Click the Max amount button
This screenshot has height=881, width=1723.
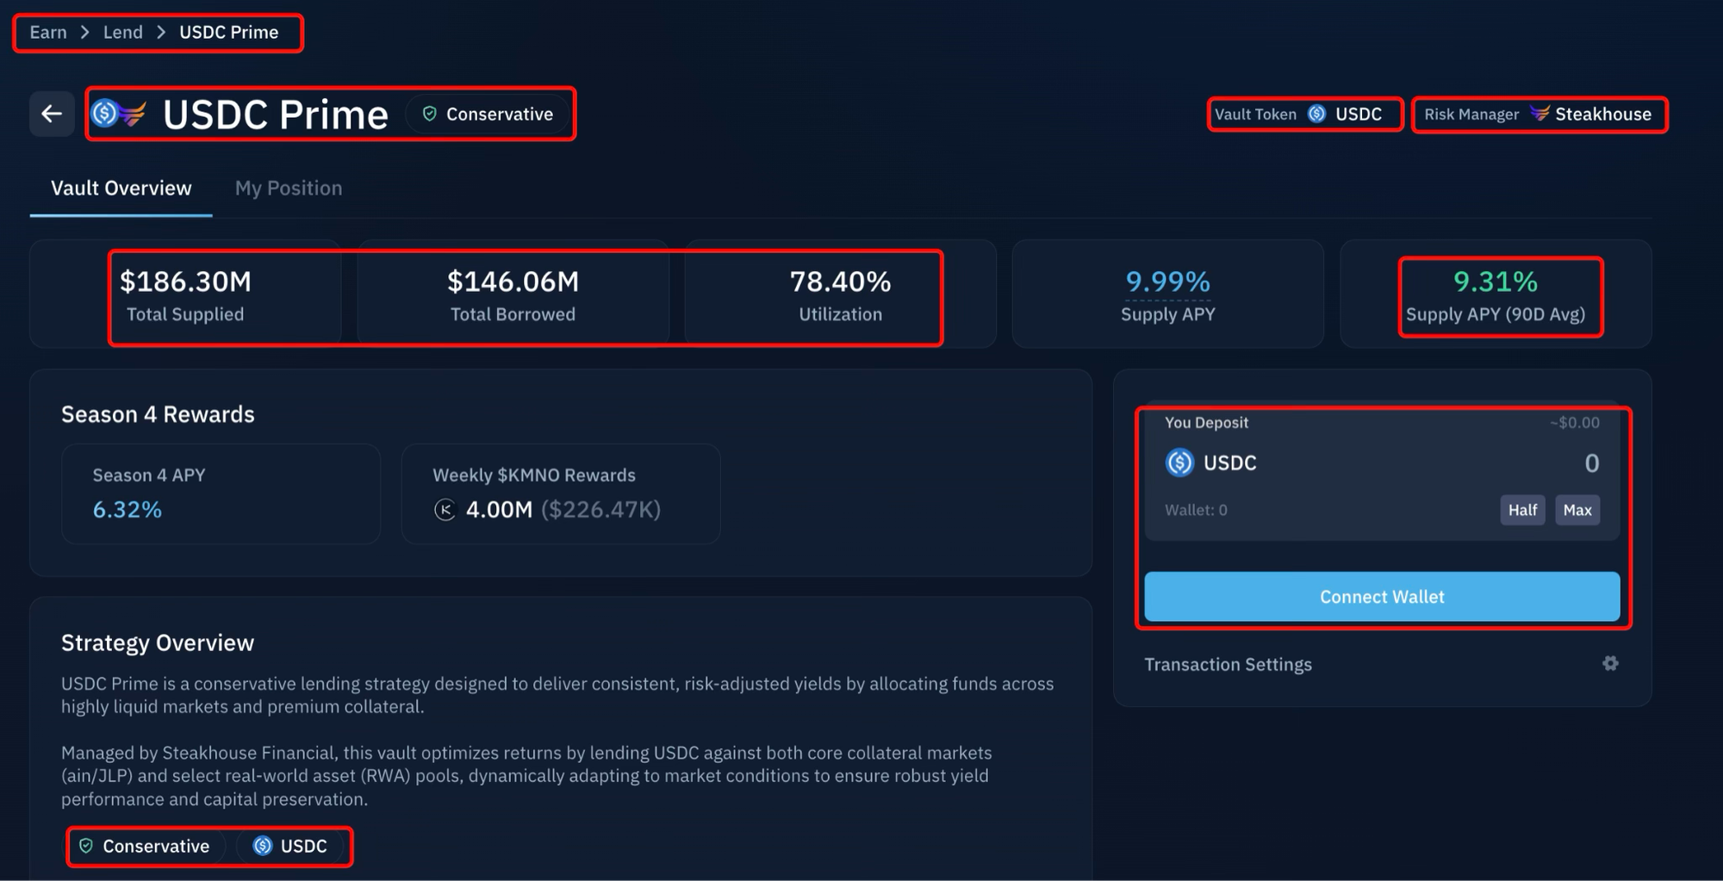1577,510
